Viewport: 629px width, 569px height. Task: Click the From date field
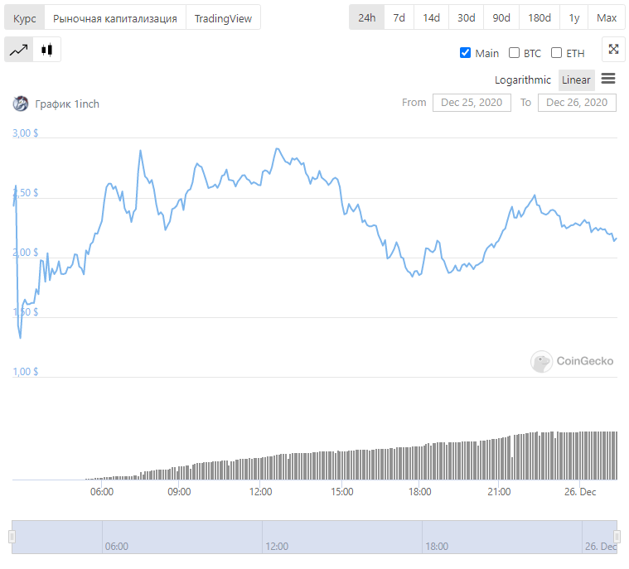point(472,103)
